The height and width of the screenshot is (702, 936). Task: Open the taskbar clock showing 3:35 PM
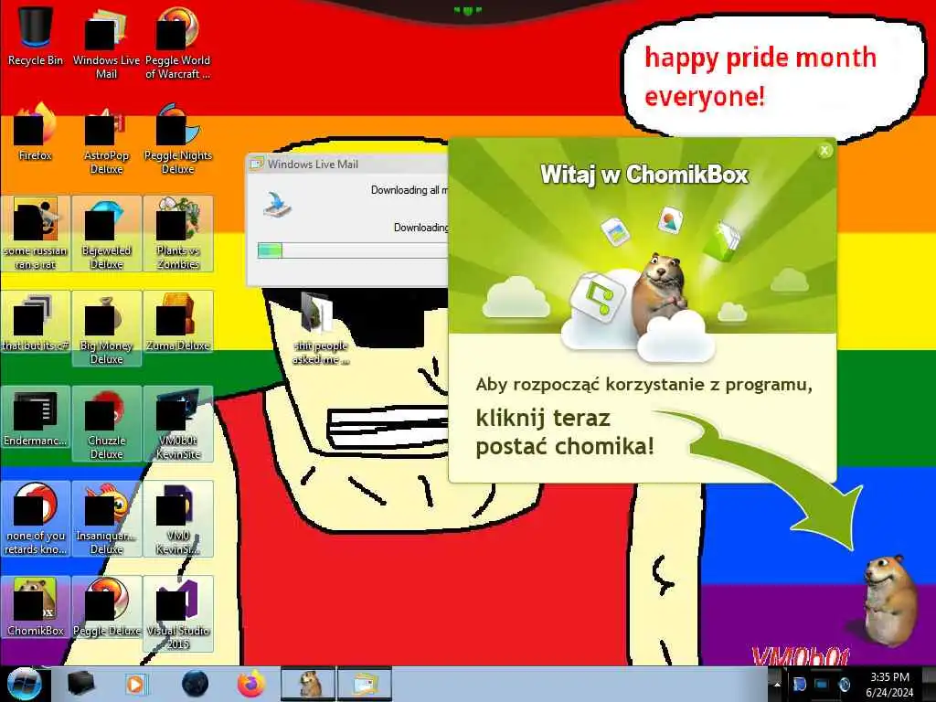coord(889,685)
